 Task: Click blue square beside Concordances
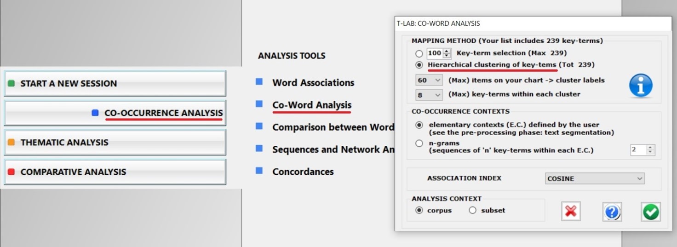(259, 171)
